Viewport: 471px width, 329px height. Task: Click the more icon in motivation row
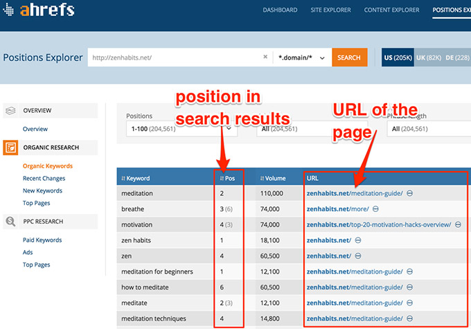pyautogui.click(x=458, y=224)
